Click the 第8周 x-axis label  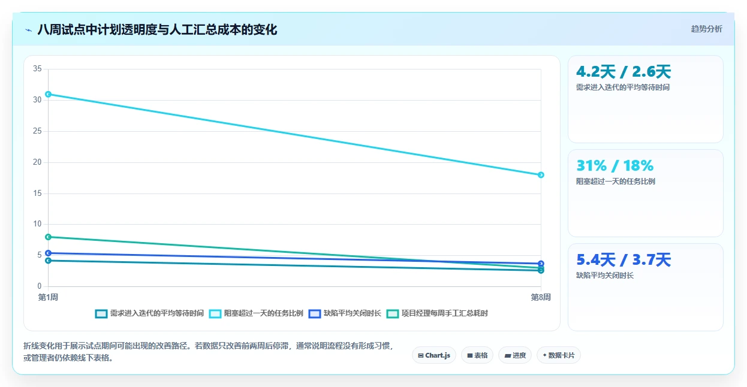[541, 297]
